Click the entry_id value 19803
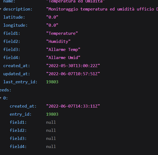This screenshot has width=158, height=155. click(x=52, y=114)
